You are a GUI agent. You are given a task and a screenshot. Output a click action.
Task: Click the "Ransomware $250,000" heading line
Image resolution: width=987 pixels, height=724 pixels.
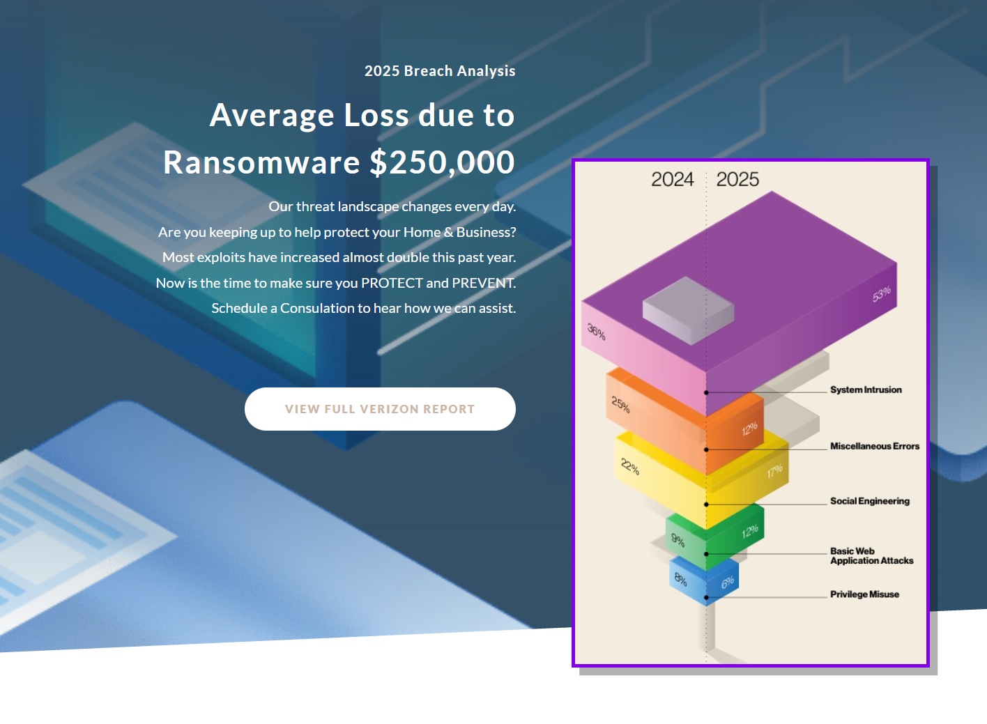coord(339,162)
